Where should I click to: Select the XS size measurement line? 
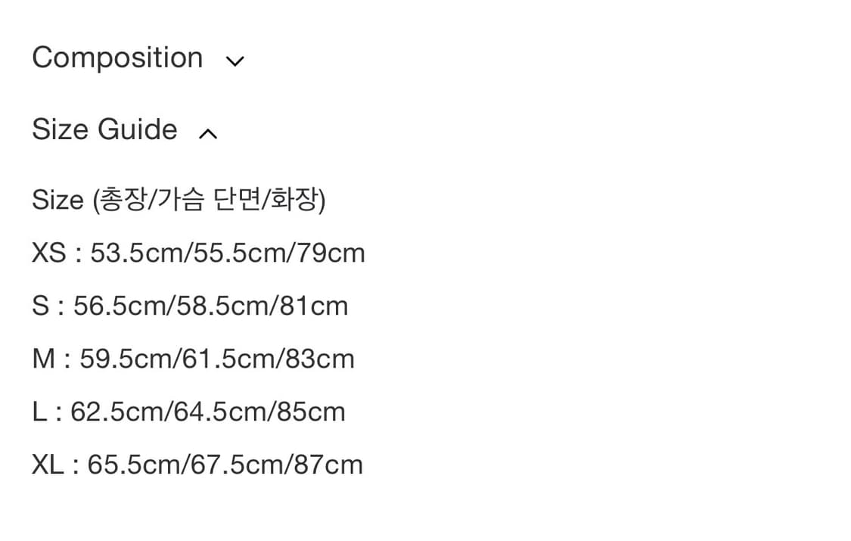(197, 253)
